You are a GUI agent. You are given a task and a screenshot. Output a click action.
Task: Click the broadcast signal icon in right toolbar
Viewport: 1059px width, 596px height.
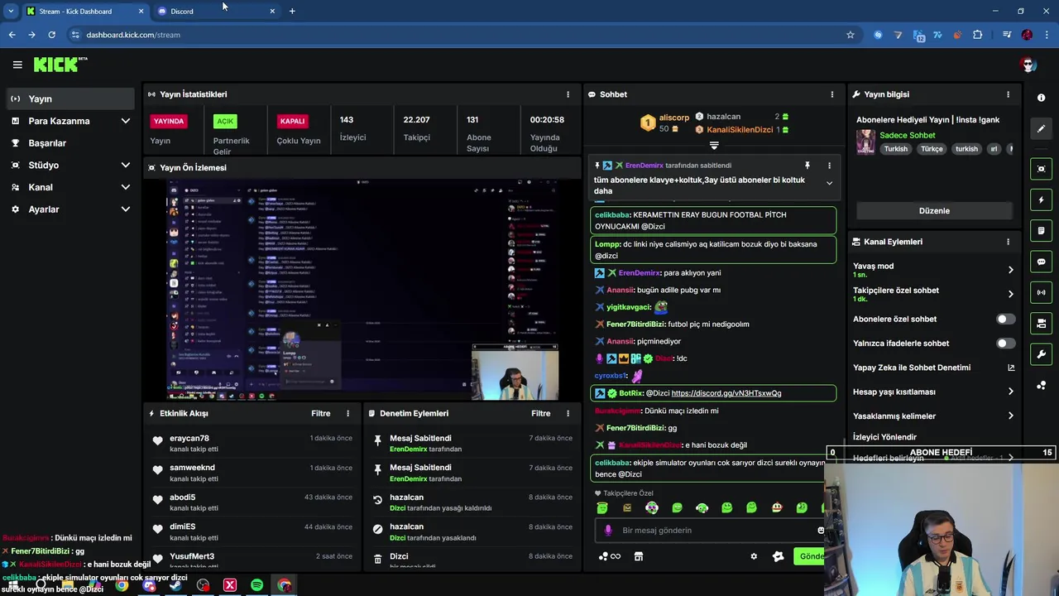point(1041,292)
